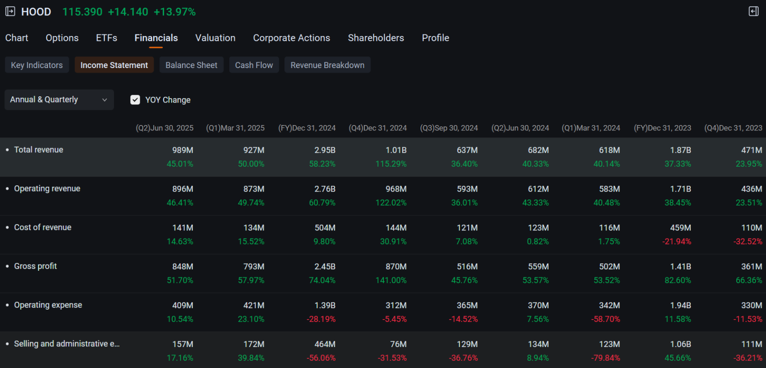Image resolution: width=766 pixels, height=368 pixels.
Task: Open the Profile tab
Action: click(436, 38)
